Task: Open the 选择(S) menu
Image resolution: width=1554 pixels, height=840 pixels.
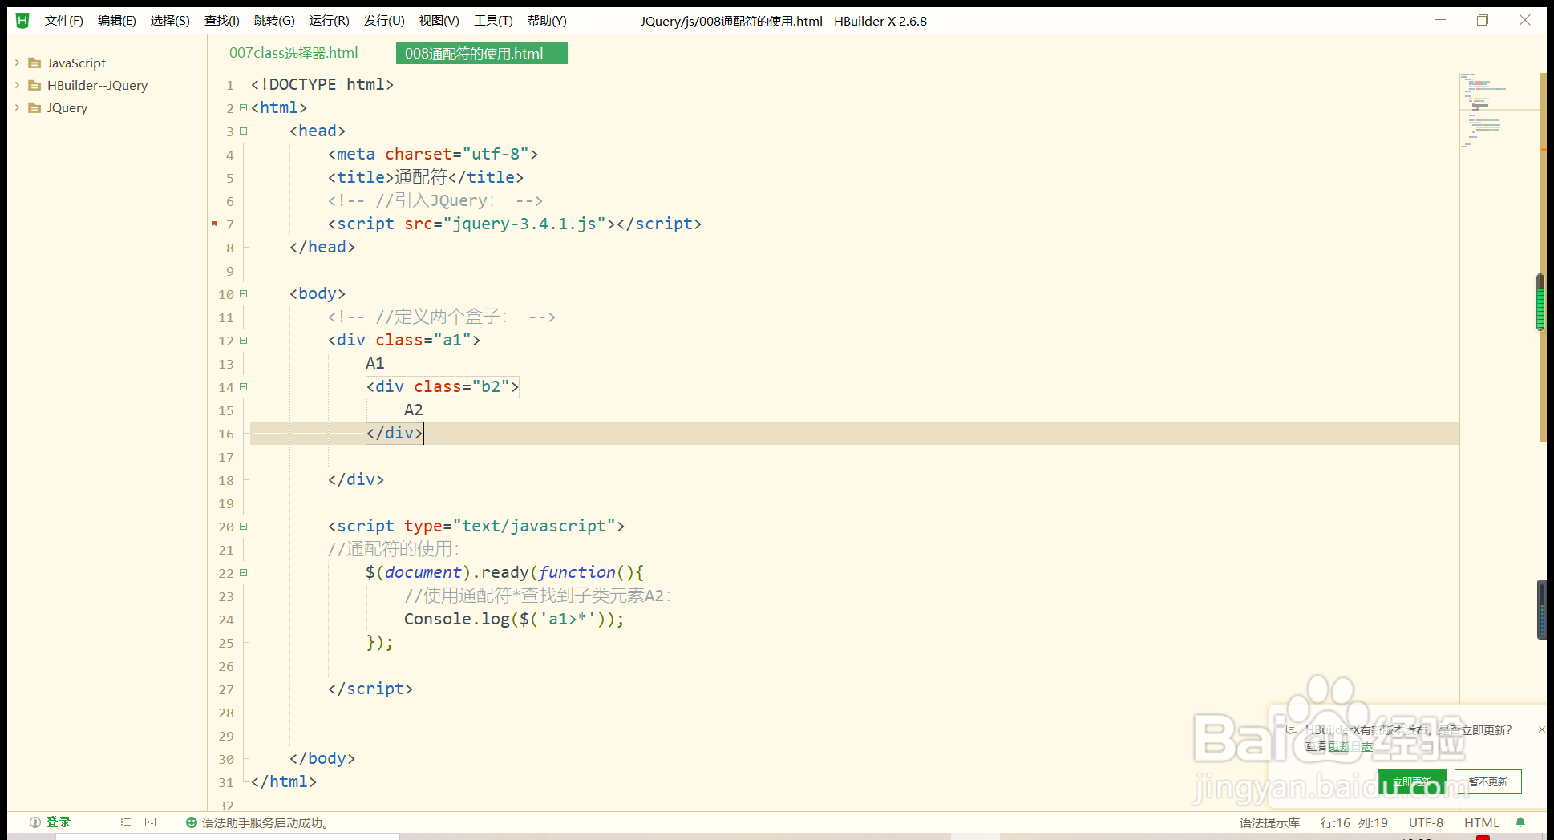Action: [x=170, y=21]
